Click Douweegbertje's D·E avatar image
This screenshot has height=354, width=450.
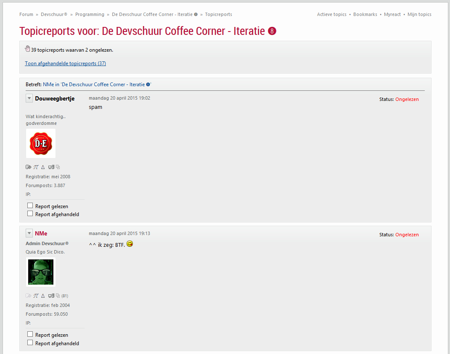tap(41, 143)
